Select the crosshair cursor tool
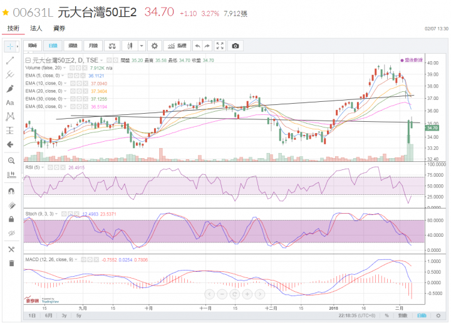451x323 pixels. pyautogui.click(x=10, y=46)
